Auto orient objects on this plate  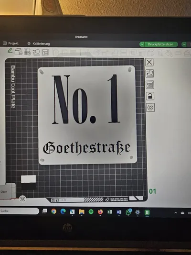[149, 74]
